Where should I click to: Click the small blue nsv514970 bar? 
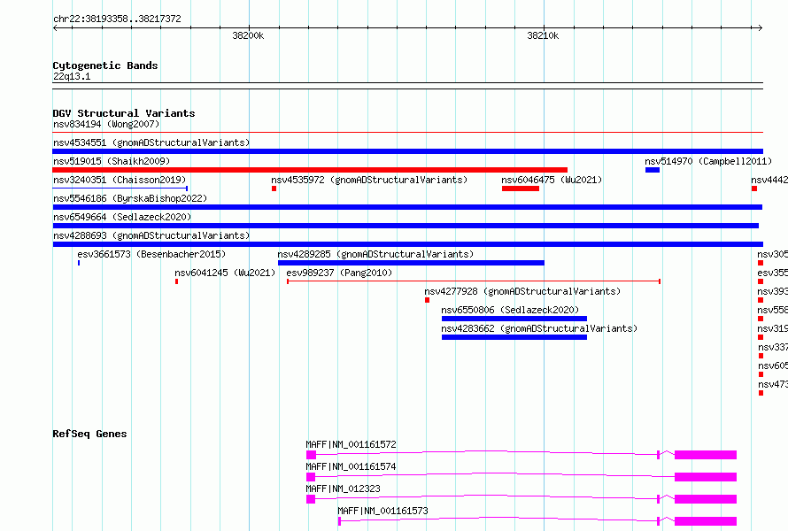[x=653, y=170]
